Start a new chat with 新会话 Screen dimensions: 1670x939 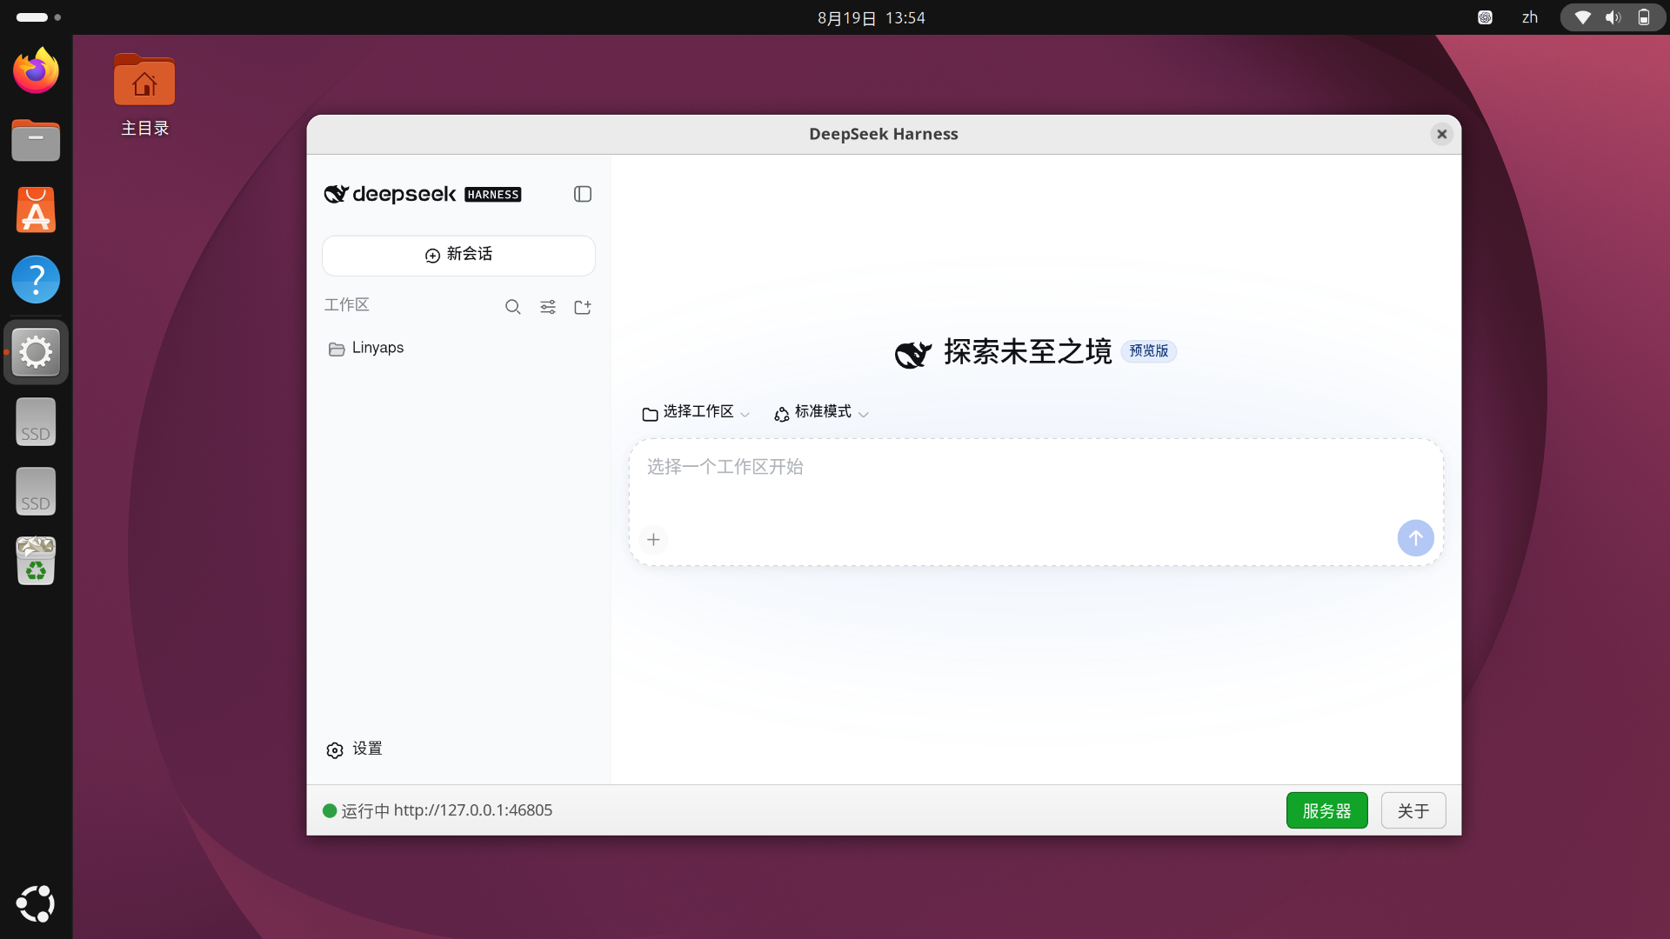[458, 255]
